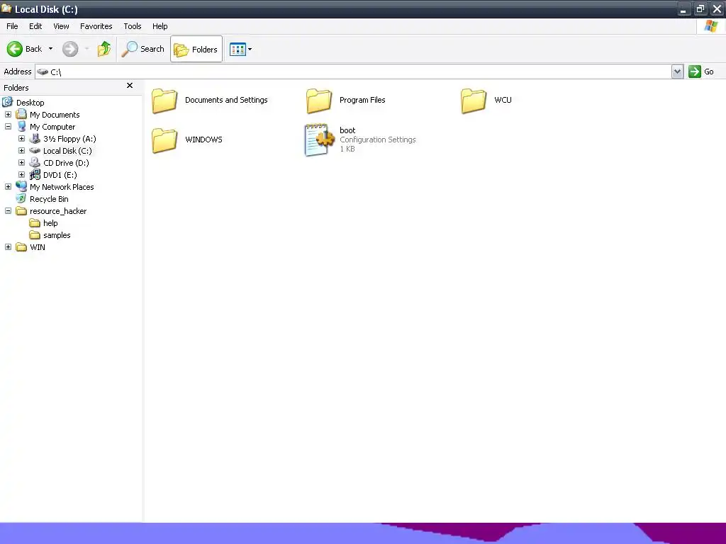726x544 pixels.
Task: Open the Edit menu
Action: click(35, 26)
